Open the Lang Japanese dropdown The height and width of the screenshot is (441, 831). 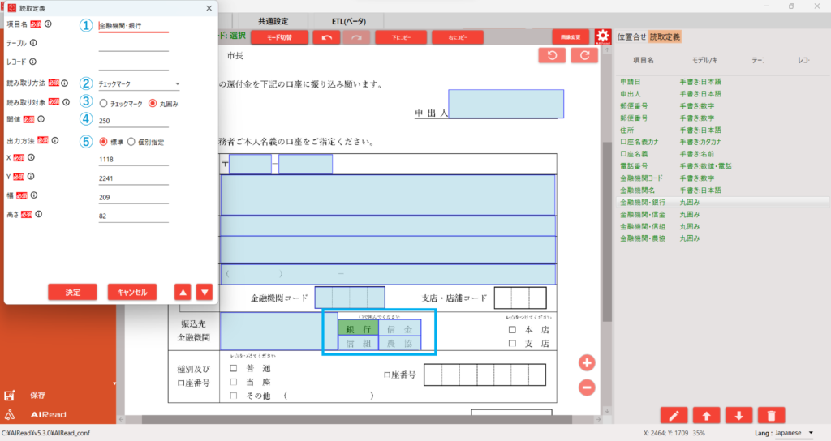click(x=793, y=434)
